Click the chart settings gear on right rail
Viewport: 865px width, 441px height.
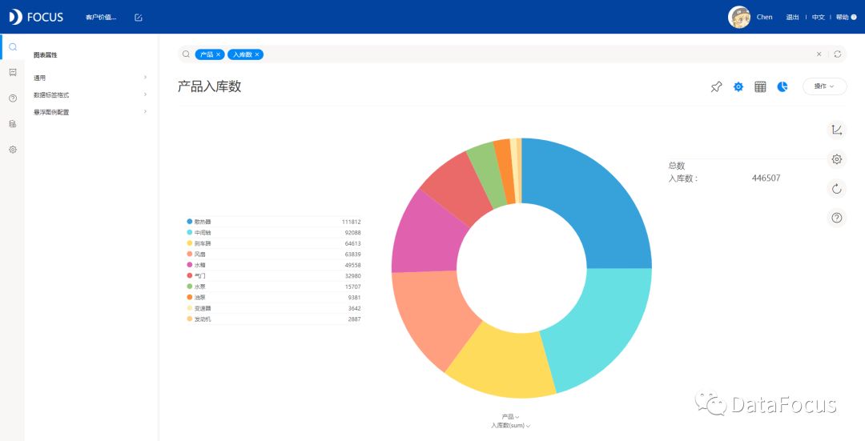837,159
